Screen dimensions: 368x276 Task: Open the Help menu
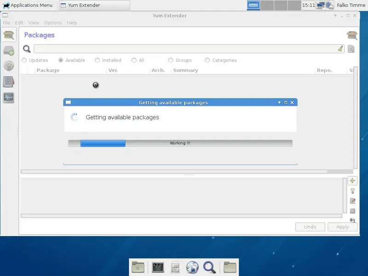tap(72, 23)
